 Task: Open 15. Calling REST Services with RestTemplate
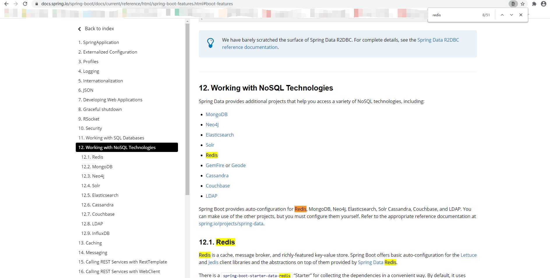(123, 262)
